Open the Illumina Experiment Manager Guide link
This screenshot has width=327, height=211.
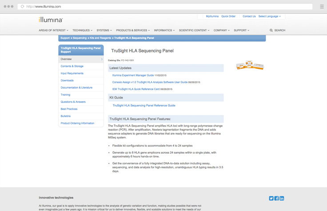(x=133, y=76)
